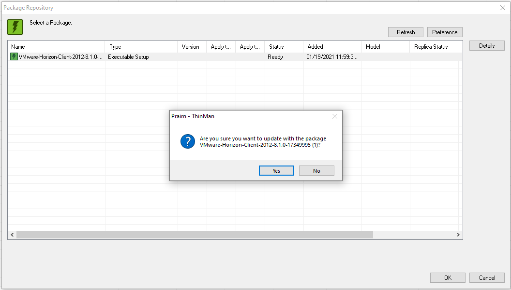Click the green lightning package icon in header

point(15,27)
